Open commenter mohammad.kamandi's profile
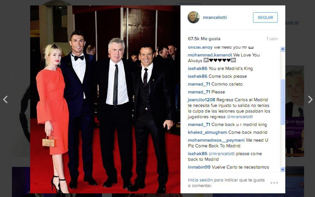The image size is (315, 197). tap(210, 55)
